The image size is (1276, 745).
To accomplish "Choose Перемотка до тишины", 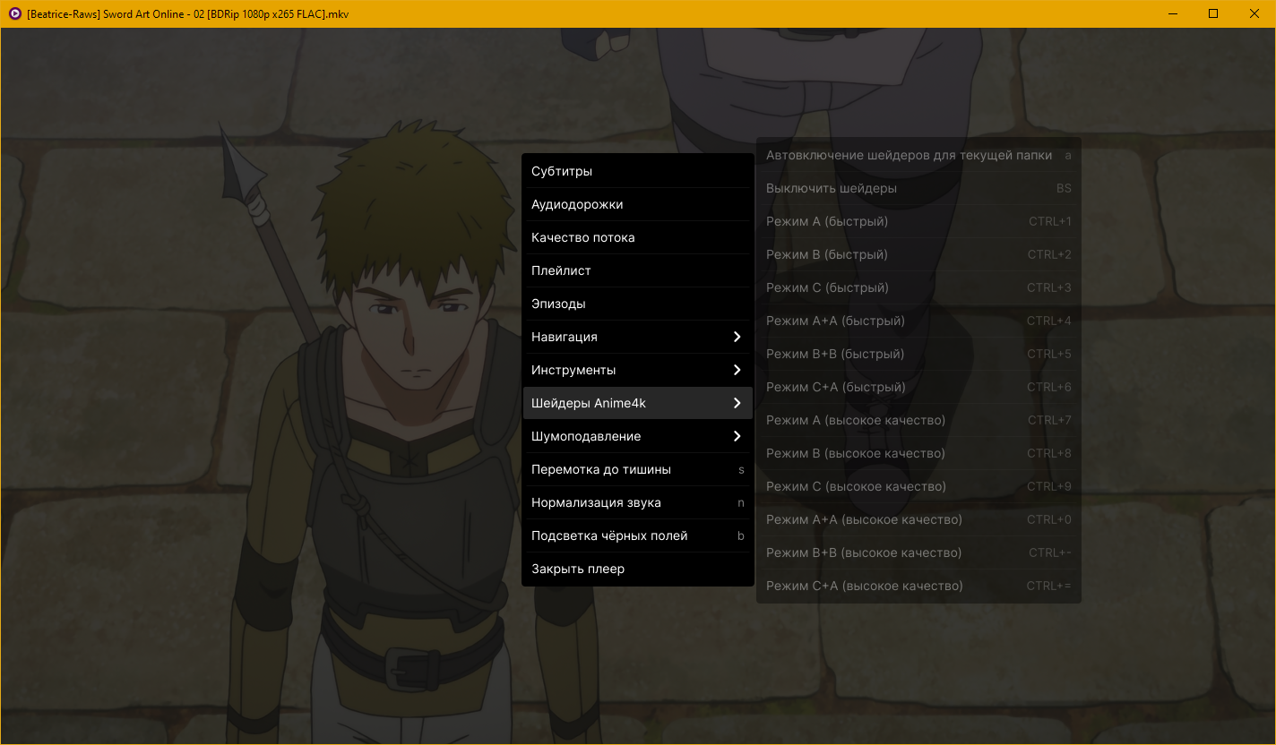I will pyautogui.click(x=637, y=469).
